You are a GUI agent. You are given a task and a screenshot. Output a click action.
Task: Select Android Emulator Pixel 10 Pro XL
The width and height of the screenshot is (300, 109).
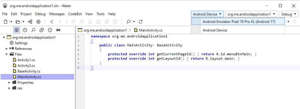coord(238,22)
